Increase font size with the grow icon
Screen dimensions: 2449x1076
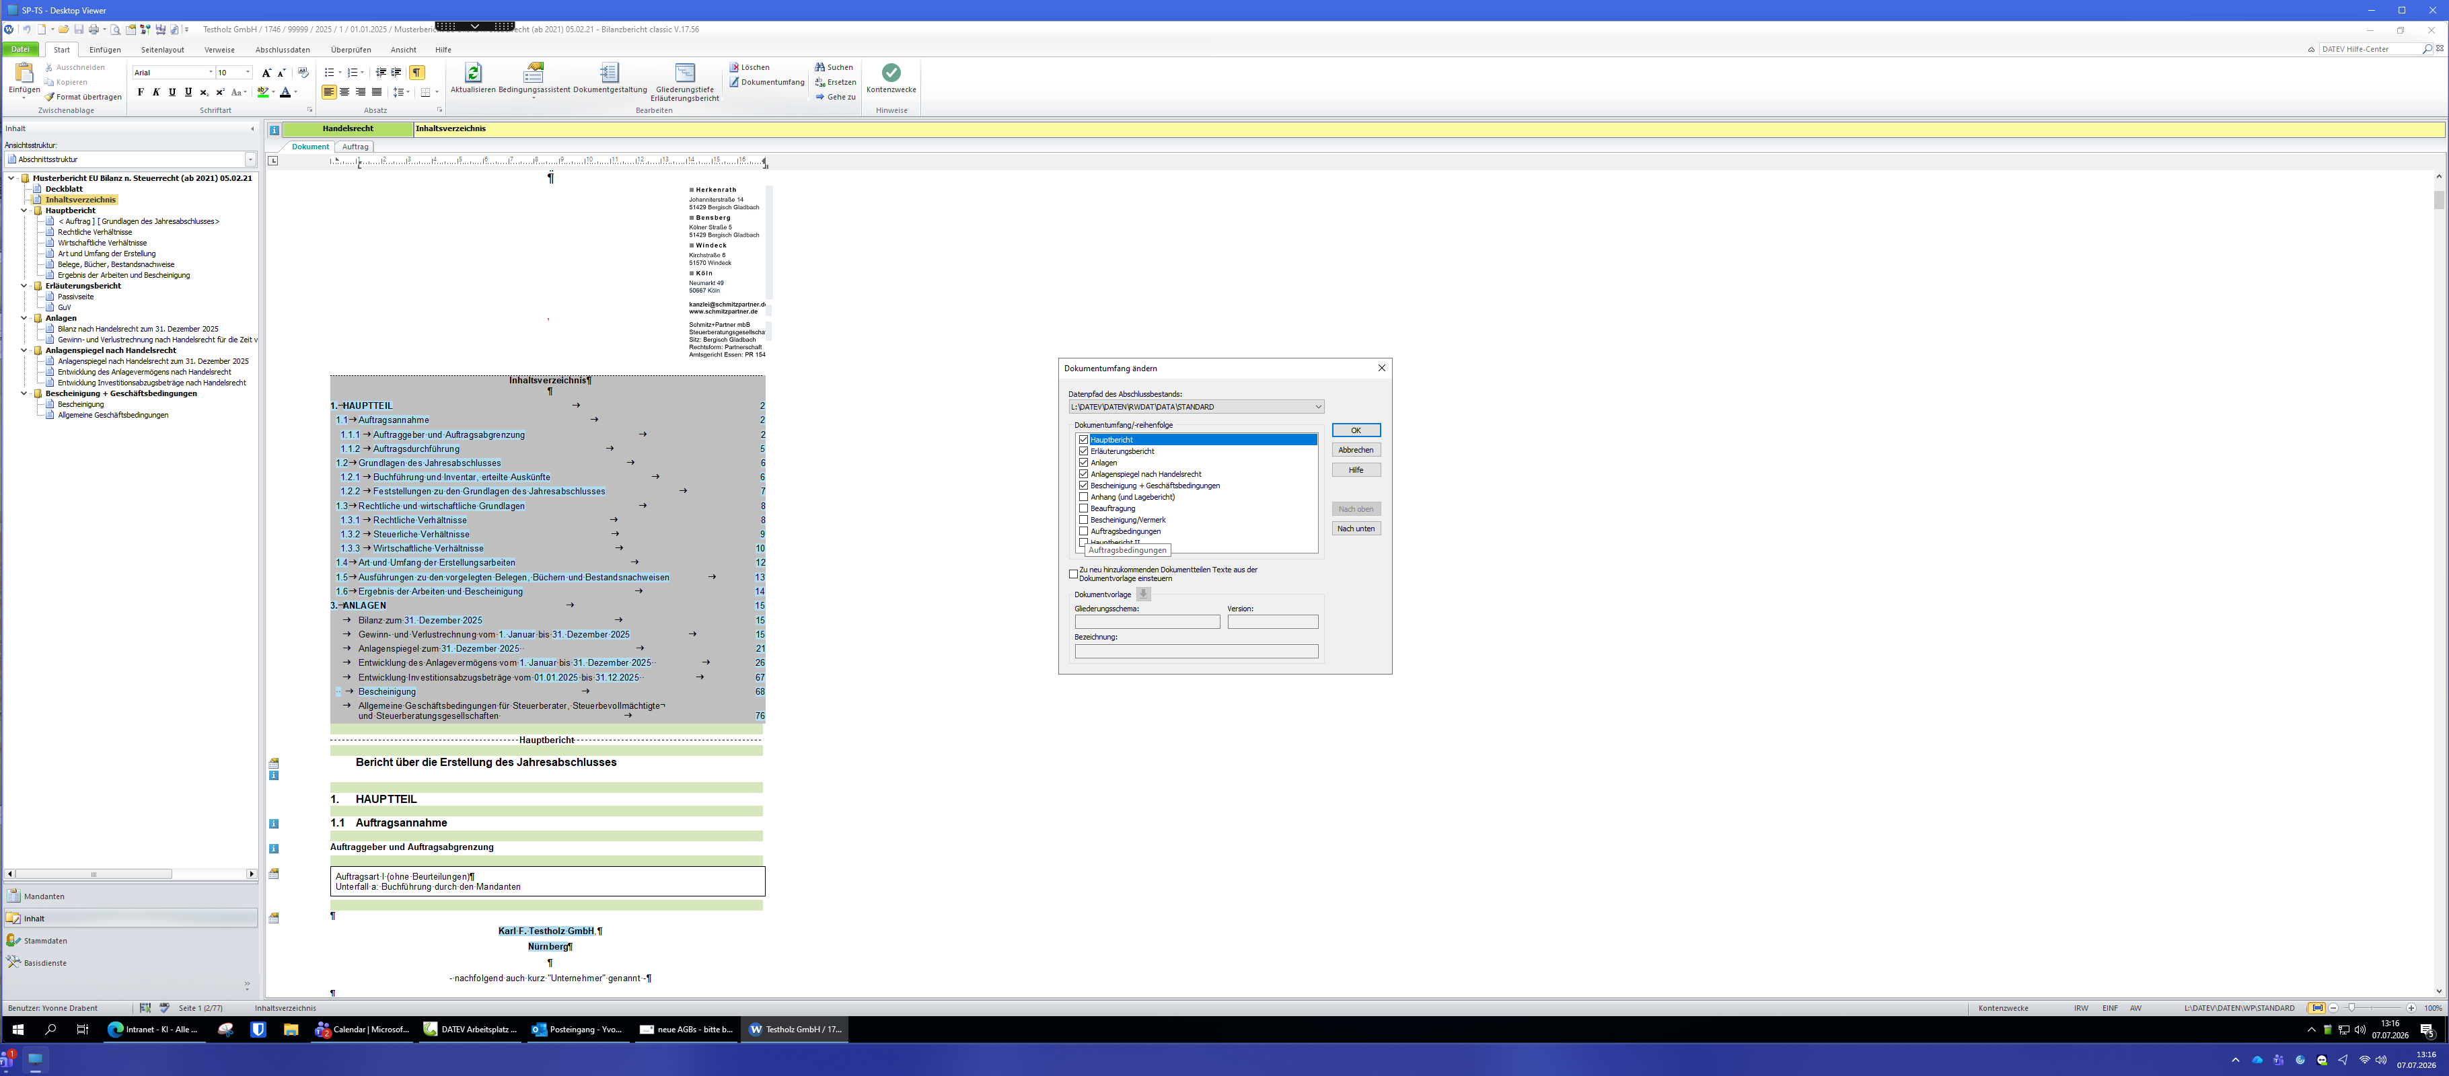266,73
